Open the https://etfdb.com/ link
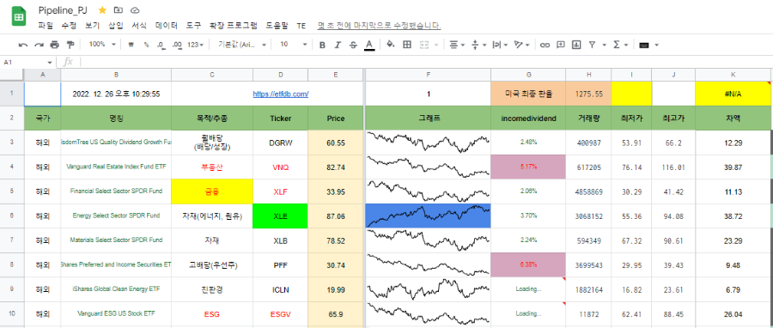Viewport: 773px width, 328px height. [x=281, y=94]
